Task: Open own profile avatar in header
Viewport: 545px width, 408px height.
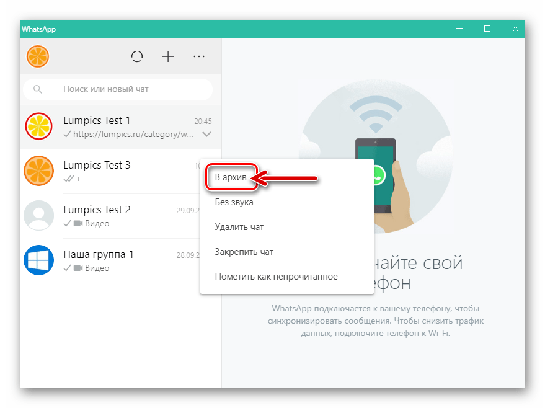Action: click(38, 56)
